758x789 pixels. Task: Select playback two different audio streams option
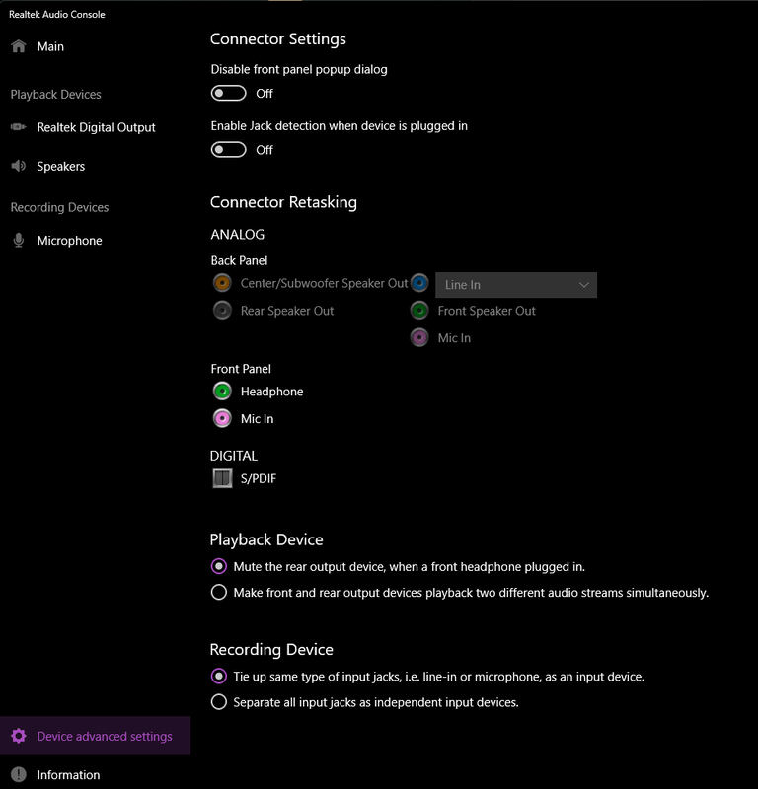[x=219, y=593]
